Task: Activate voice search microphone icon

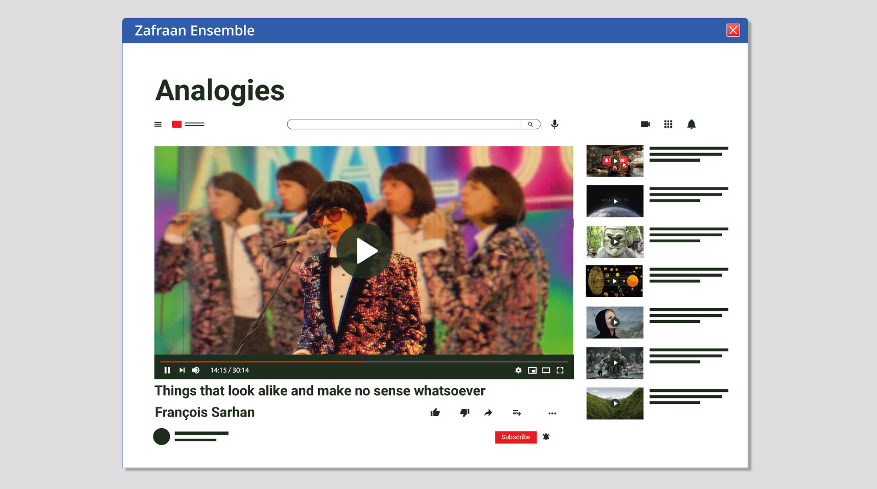Action: pyautogui.click(x=555, y=124)
